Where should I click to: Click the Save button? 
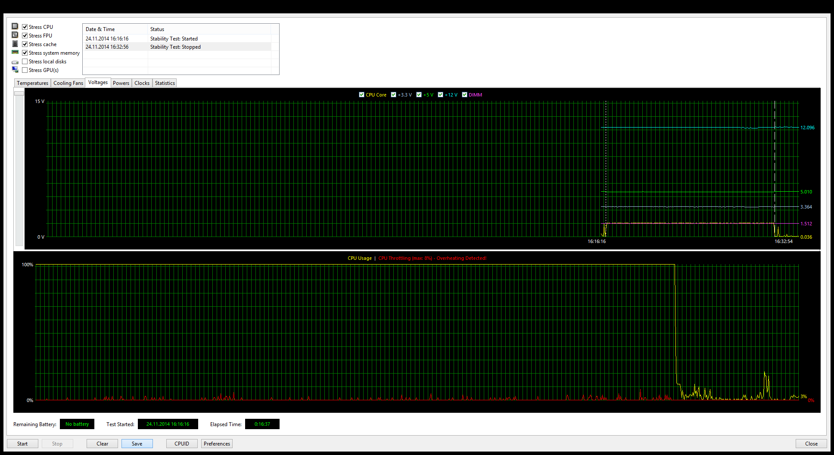pos(137,443)
